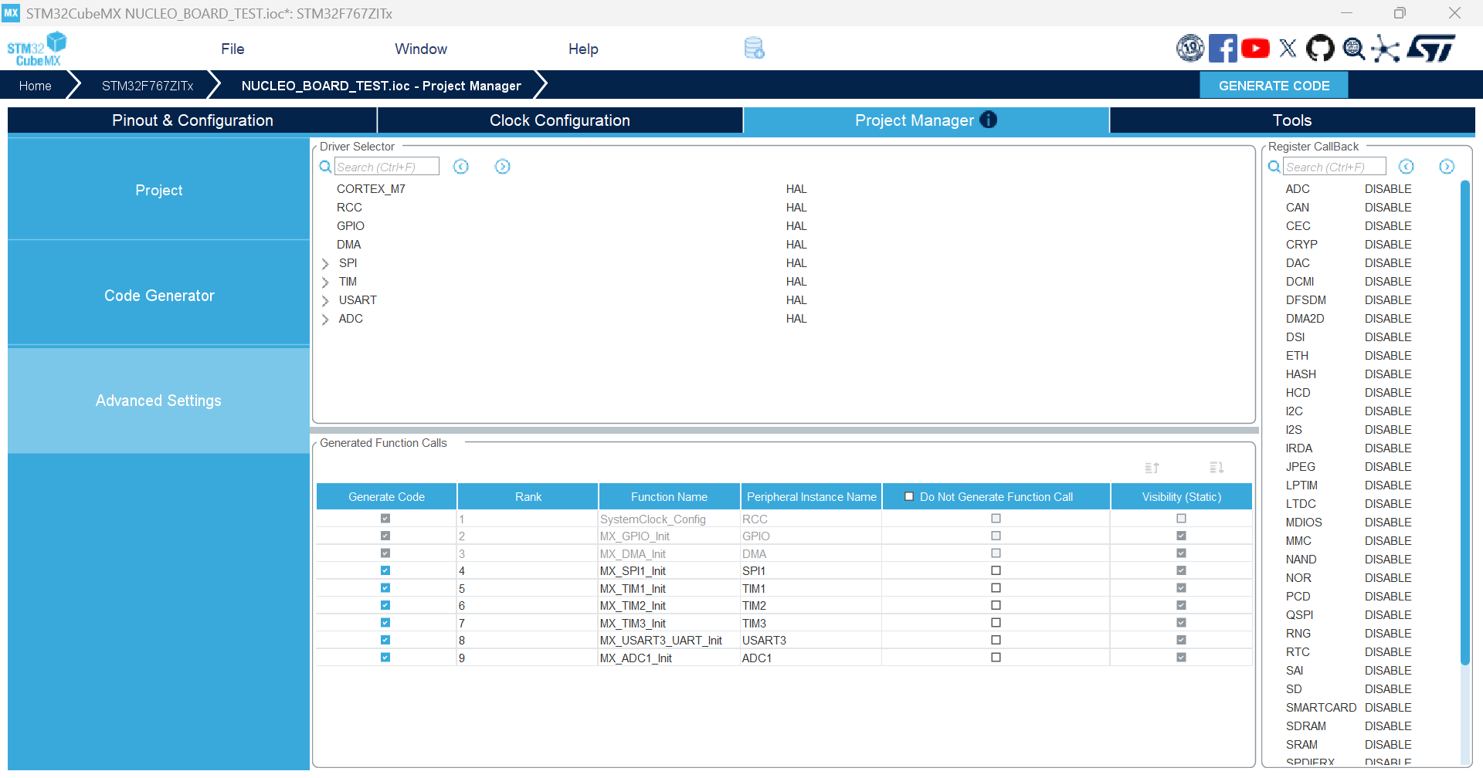Enable Do Not Generate for MX_ADC1_Init
This screenshot has height=778, width=1483.
coord(996,658)
